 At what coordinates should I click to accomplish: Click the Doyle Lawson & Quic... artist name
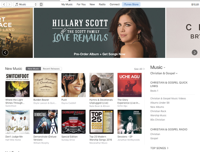click(45, 103)
